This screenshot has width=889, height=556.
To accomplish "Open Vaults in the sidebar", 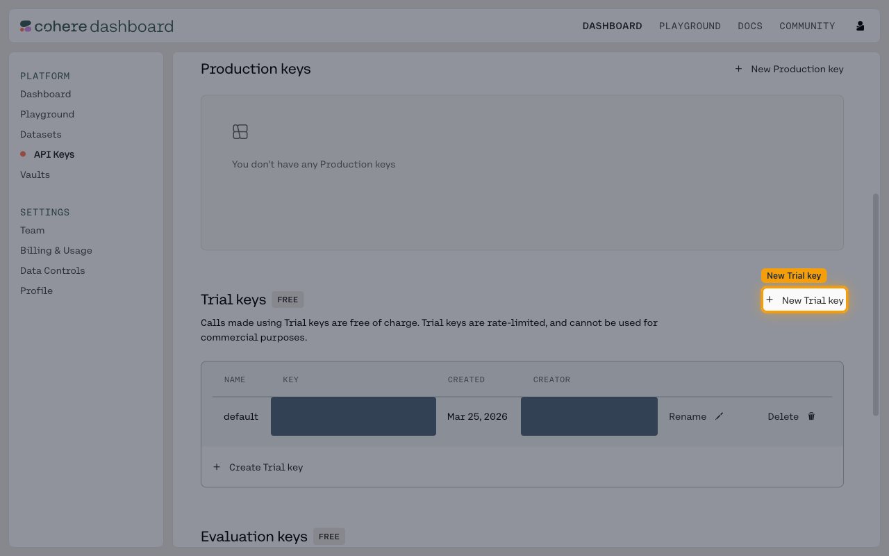I will point(35,174).
